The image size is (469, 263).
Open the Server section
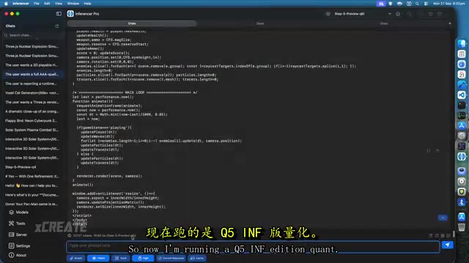(18, 235)
